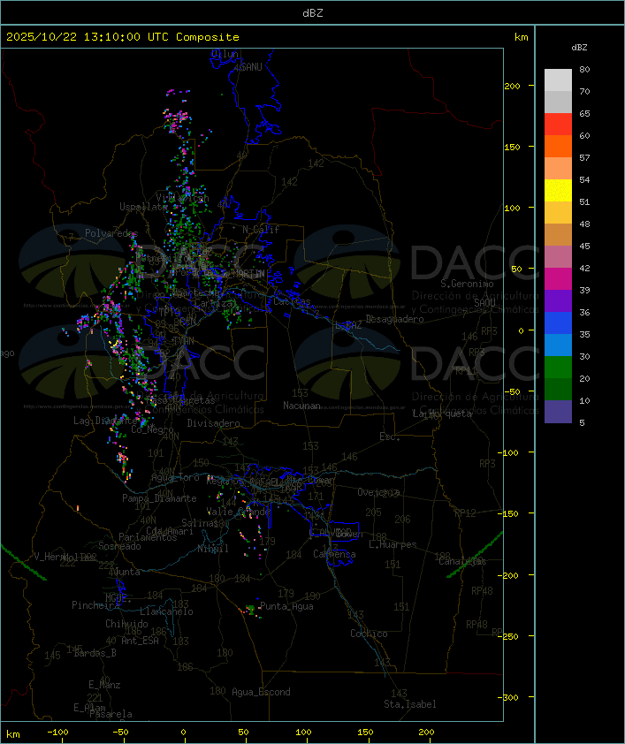Select the red 60-65 dBZ legend color
This screenshot has height=744, width=625.
[x=558, y=124]
